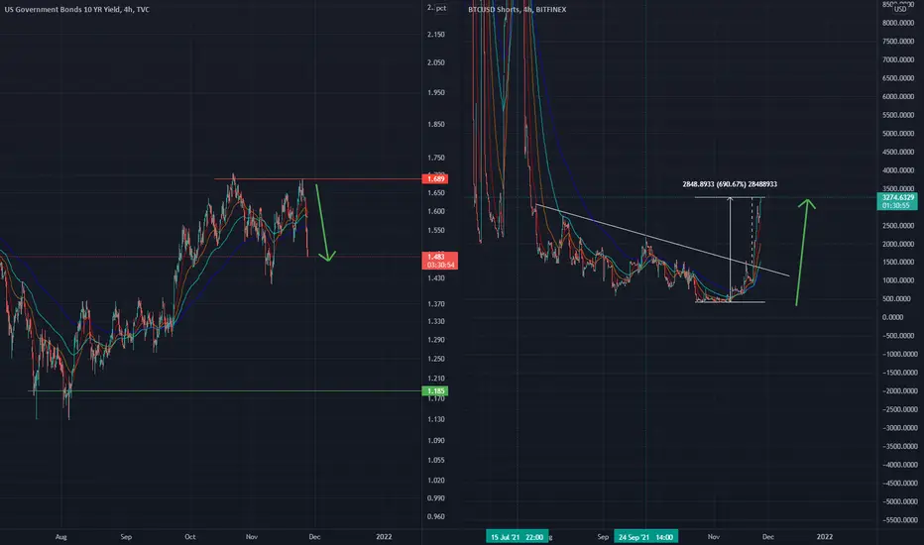Image resolution: width=924 pixels, height=545 pixels.
Task: Click Dec on the BTCUSD Shorts time axis
Action: pyautogui.click(x=767, y=537)
